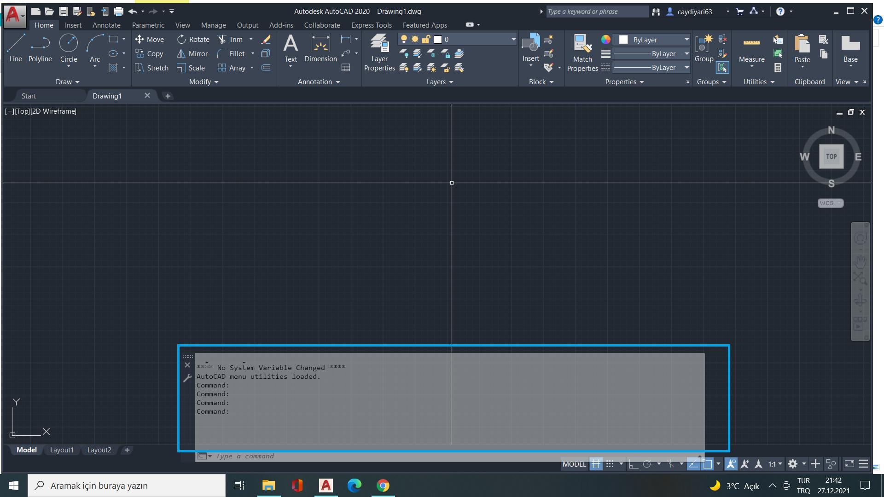Open the layer list dropdown
Viewport: 884px width, 497px height.
click(x=513, y=40)
